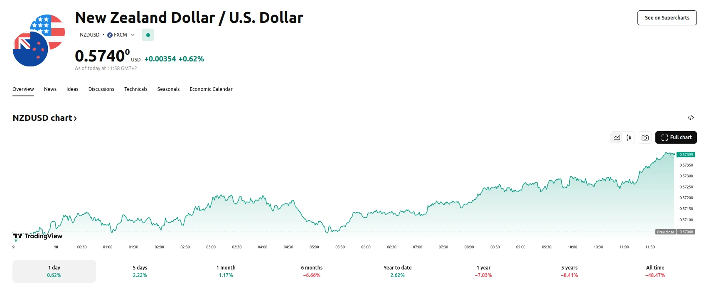Toggle the 6 months timeframe

click(x=311, y=271)
